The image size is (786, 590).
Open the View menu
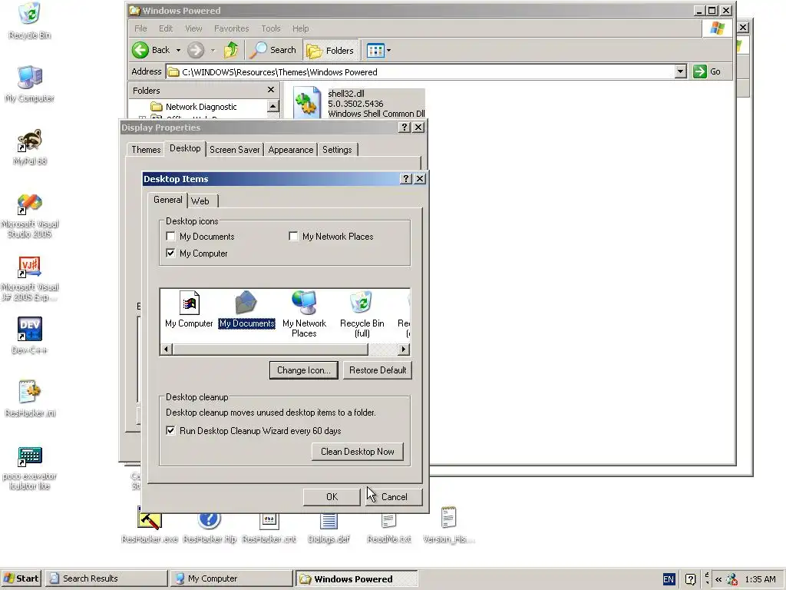(193, 28)
